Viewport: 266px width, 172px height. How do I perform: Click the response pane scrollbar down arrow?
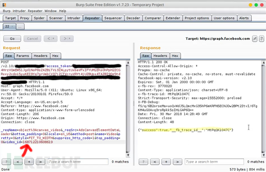pos(264,155)
